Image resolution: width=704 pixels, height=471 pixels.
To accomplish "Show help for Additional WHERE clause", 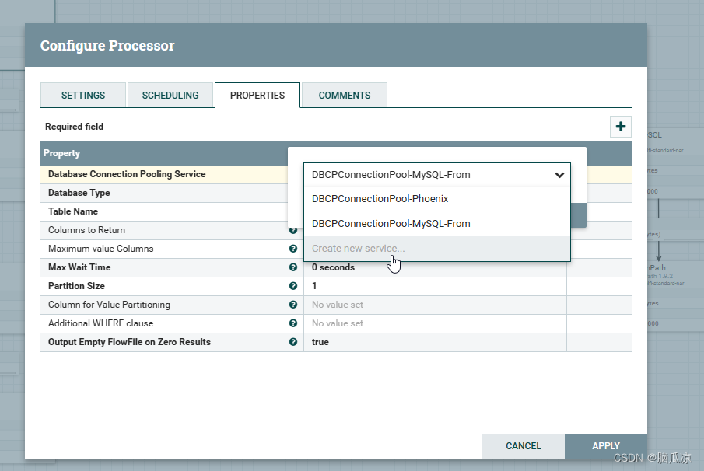I will coord(293,323).
